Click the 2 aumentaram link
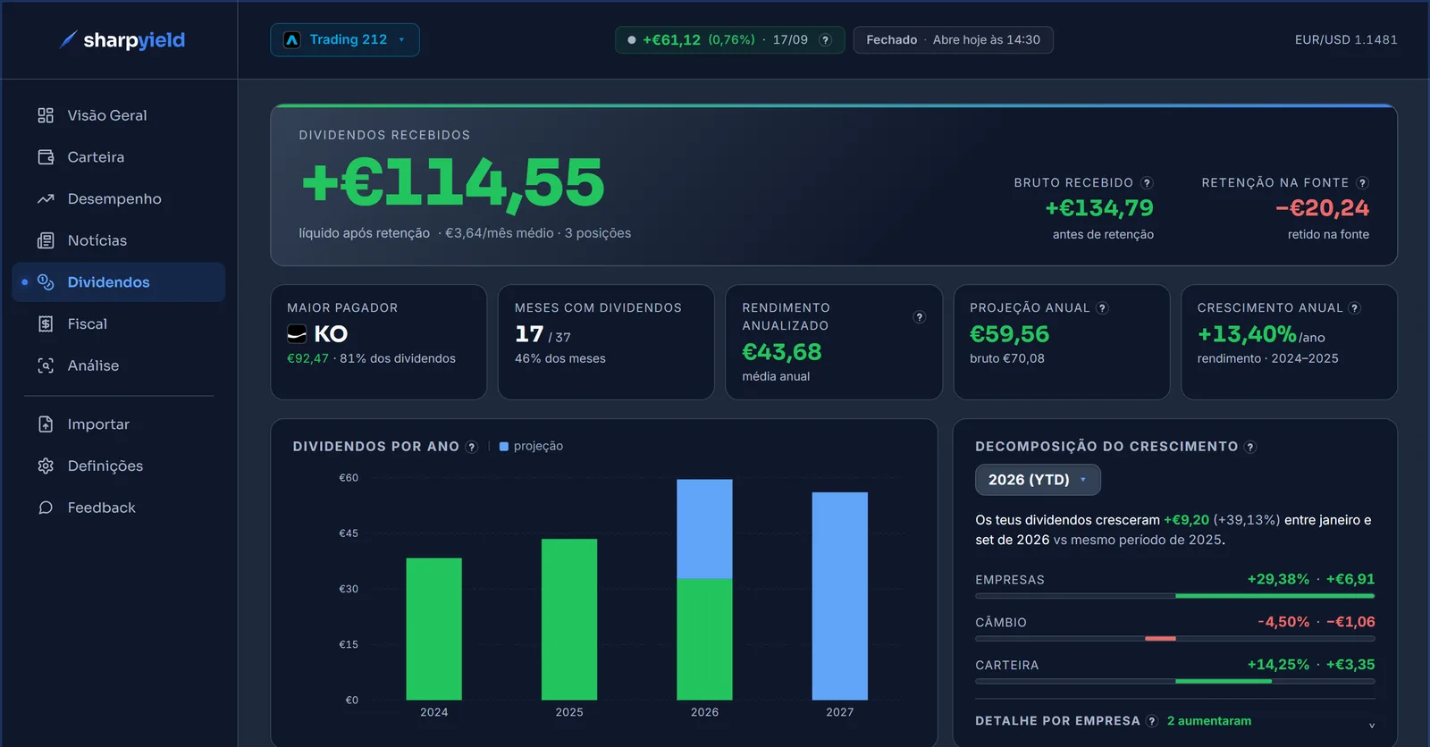The height and width of the screenshot is (747, 1430). pos(1209,721)
